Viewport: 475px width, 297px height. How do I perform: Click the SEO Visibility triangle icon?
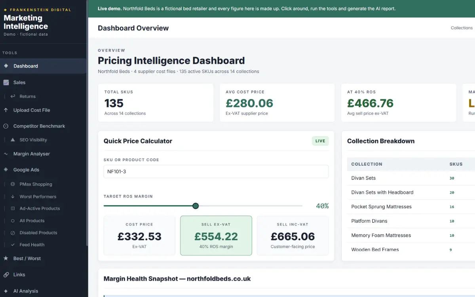coord(13,140)
